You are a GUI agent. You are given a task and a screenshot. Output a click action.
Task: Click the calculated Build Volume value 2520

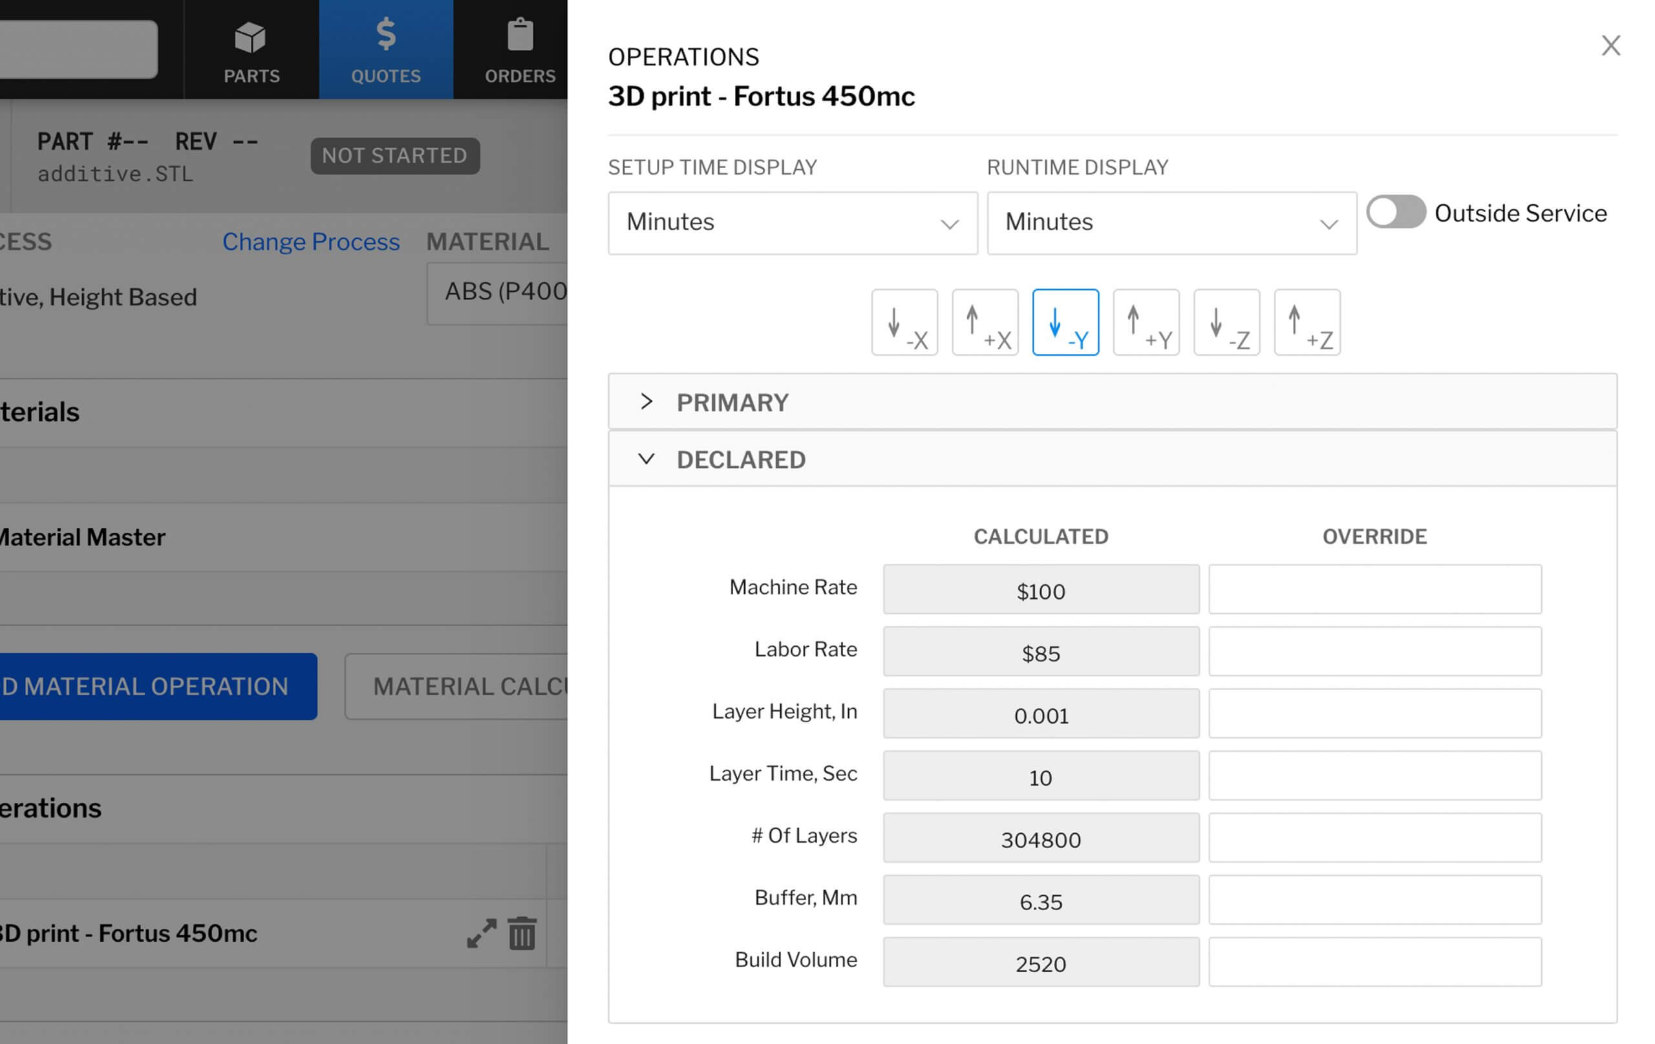tap(1041, 961)
